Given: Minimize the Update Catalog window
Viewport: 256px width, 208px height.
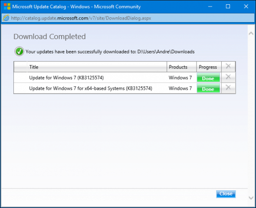Looking at the screenshot, I should 210,6.
